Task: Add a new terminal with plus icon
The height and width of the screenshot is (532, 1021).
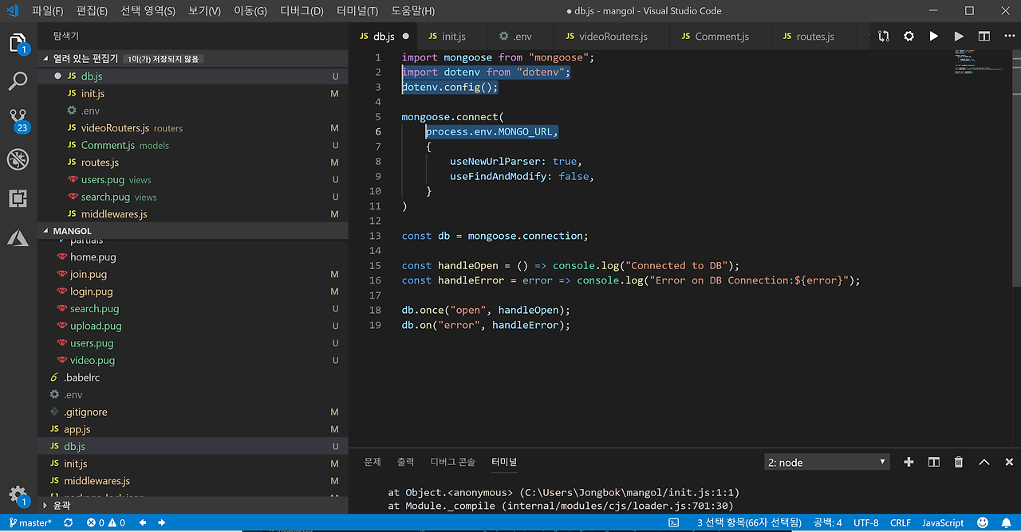Action: point(909,462)
